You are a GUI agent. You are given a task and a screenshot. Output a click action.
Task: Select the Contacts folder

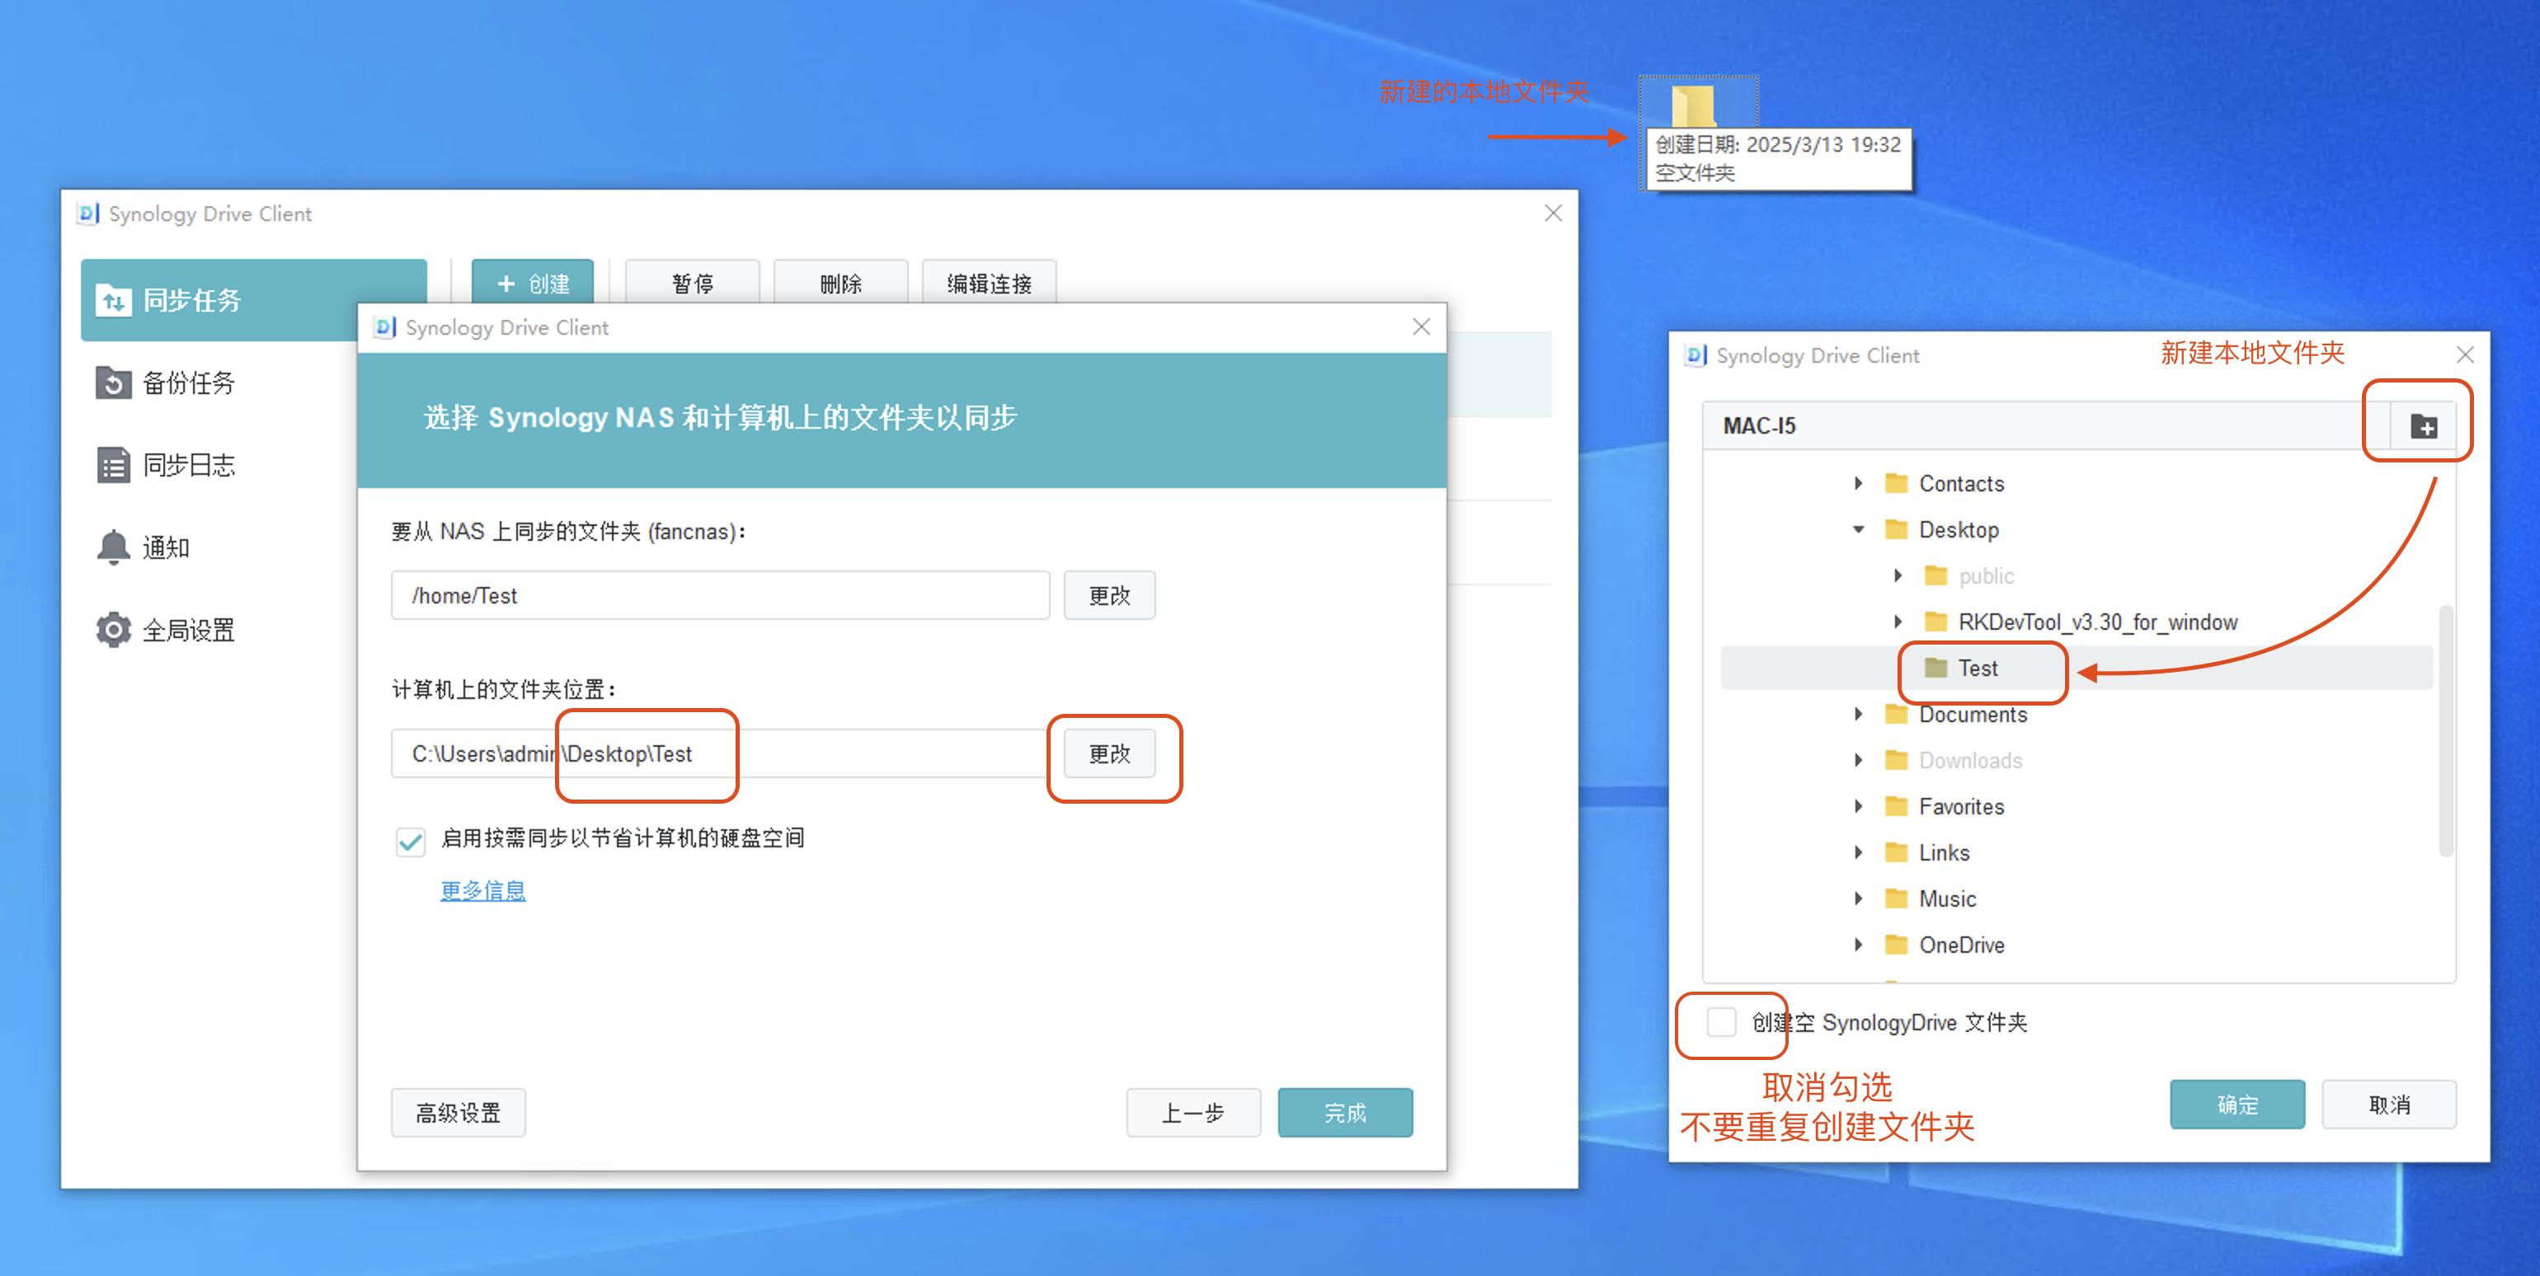click(x=1960, y=484)
